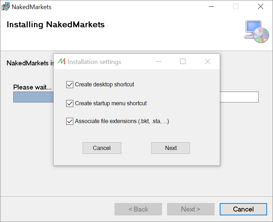Click the computer and disc setup image

(257, 31)
